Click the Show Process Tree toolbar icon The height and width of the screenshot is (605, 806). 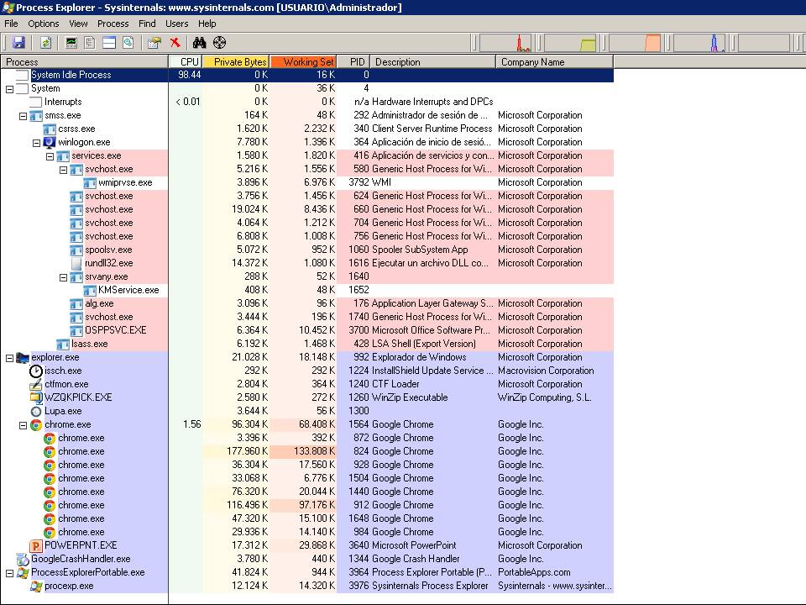tap(90, 43)
